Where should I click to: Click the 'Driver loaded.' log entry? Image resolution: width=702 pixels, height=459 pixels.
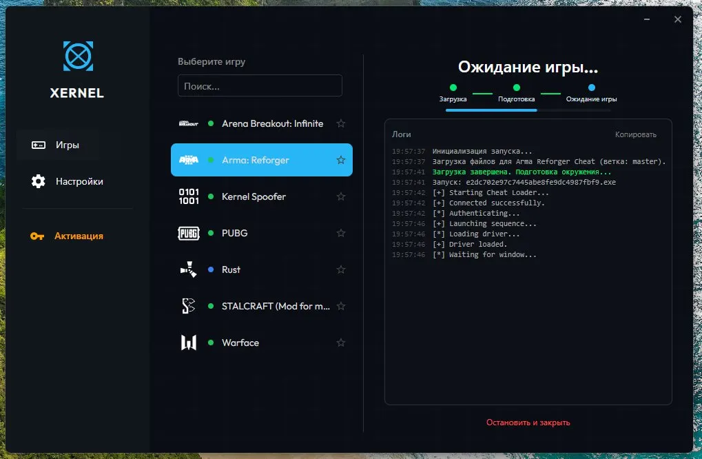470,245
